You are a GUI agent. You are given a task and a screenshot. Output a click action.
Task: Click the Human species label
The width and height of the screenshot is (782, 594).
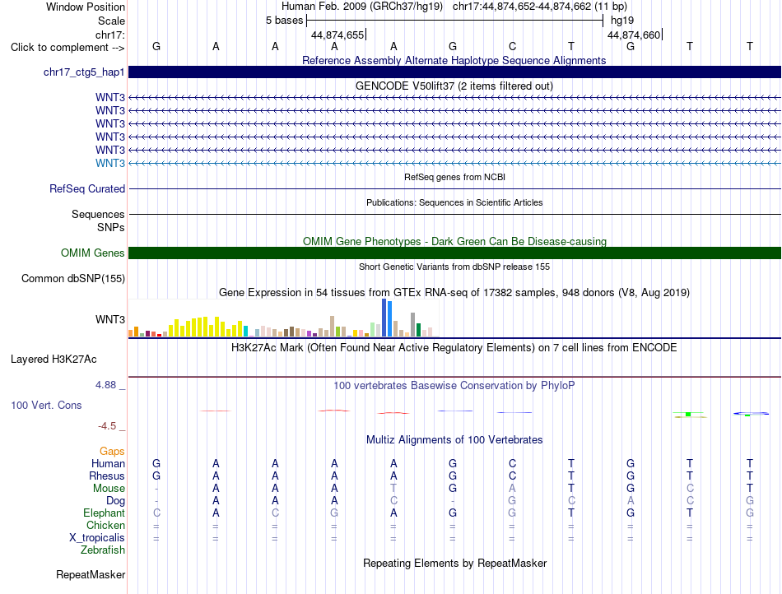[108, 463]
